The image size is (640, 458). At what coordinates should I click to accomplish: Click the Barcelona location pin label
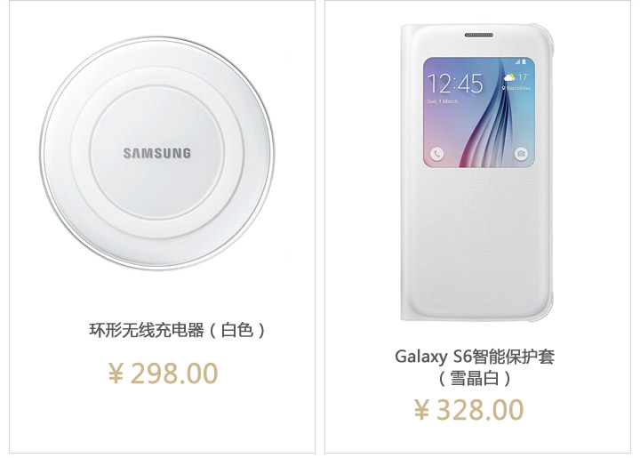[x=516, y=88]
